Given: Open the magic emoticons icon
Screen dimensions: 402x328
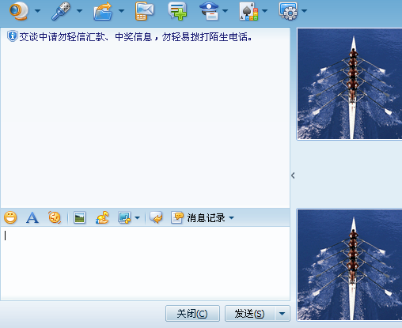Looking at the screenshot, I should point(55,217).
